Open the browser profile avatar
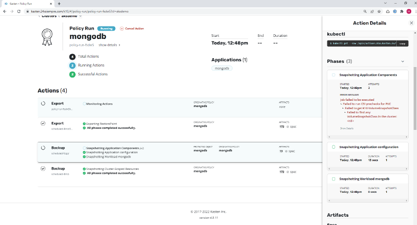417x225 pixels. point(409,11)
